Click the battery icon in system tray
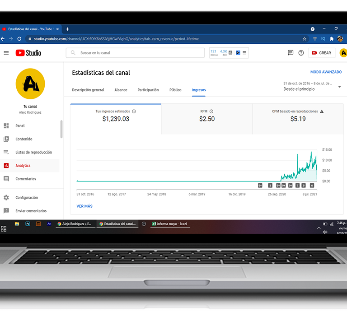This screenshot has width=347, height=325. (x=325, y=224)
